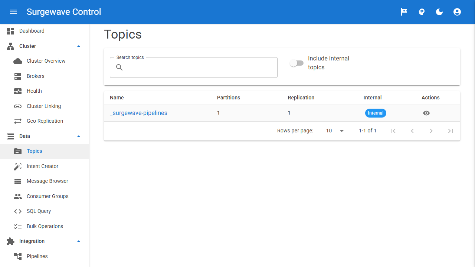Open Message Browser

point(45,181)
